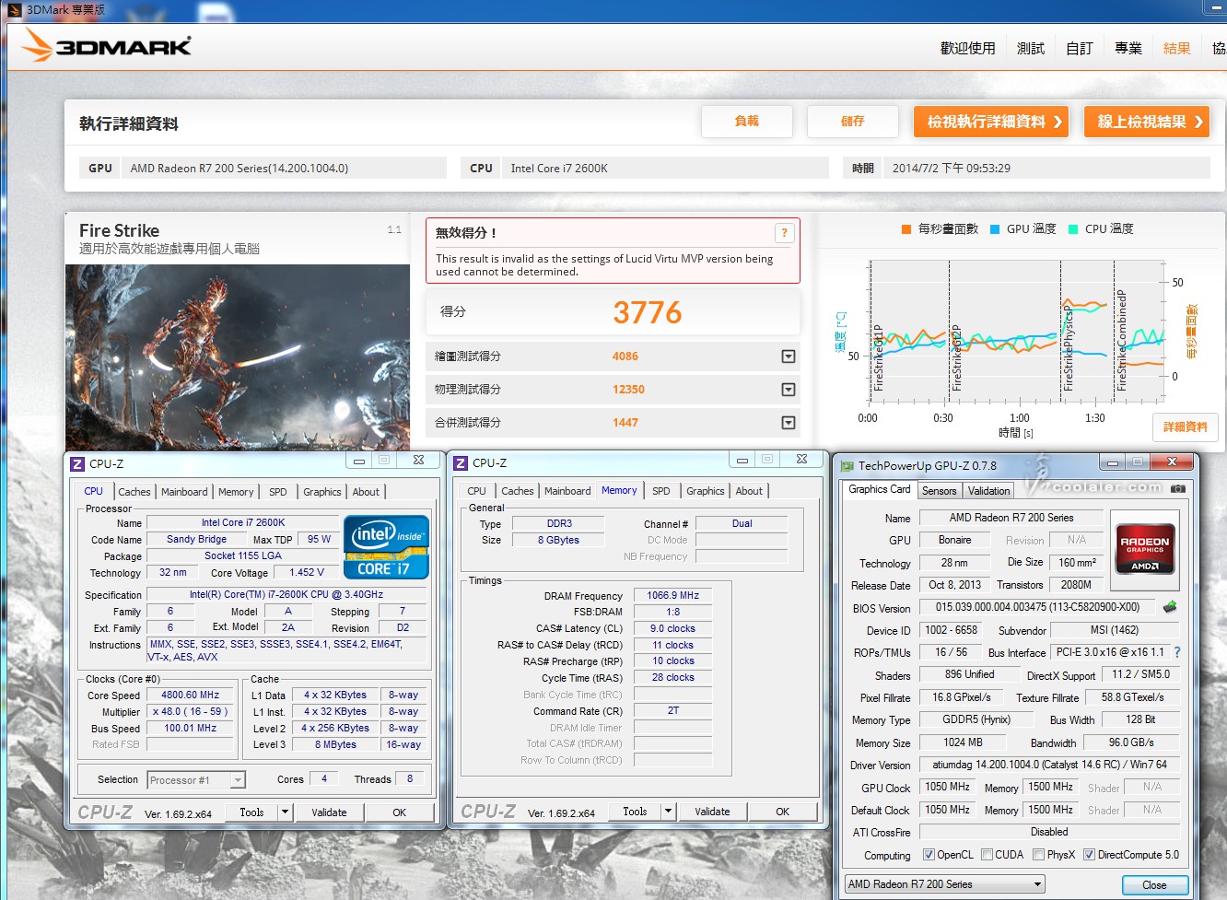Switch to Sensors tab in GPU-Z
Screen dimensions: 1227x900
(x=940, y=491)
